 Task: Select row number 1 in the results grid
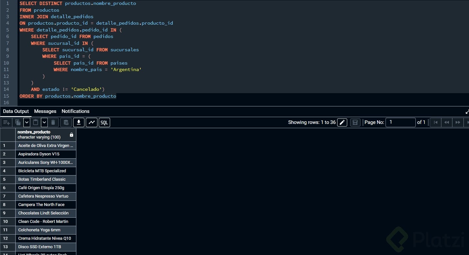pyautogui.click(x=8, y=146)
